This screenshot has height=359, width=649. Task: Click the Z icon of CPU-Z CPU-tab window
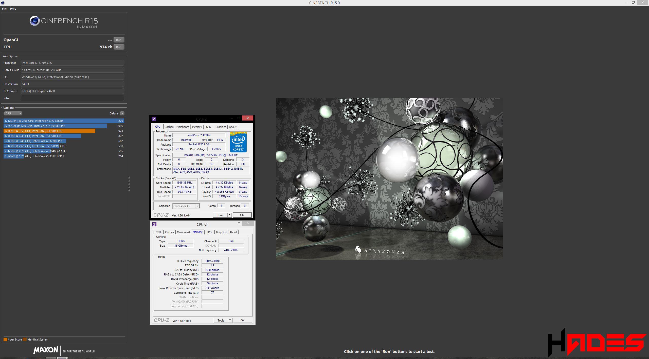154,119
